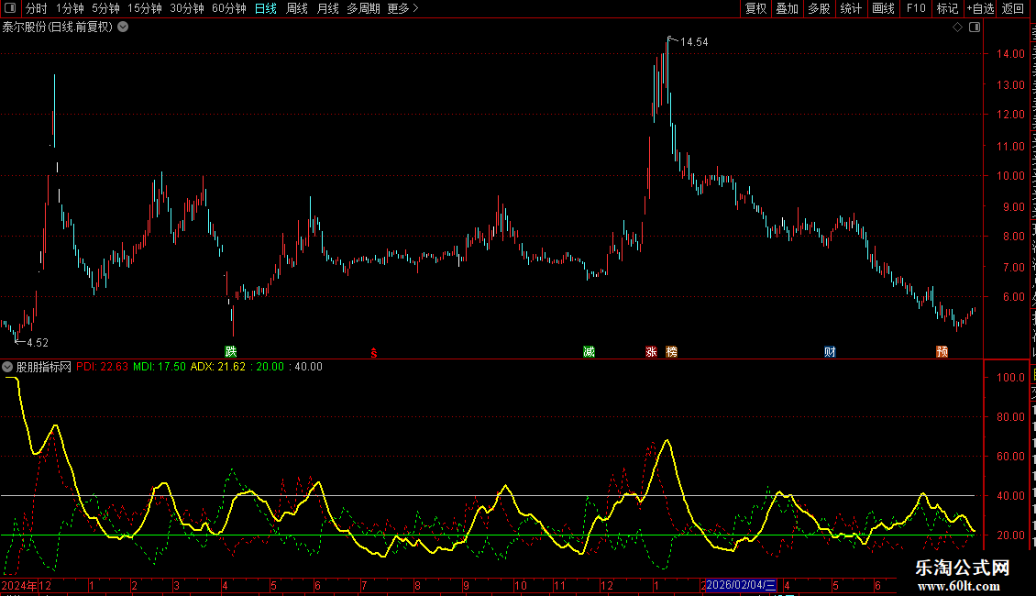Click the ADX: 21.62 value
This screenshot has width=1036, height=596.
(x=218, y=367)
